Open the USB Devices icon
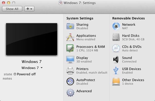The width and height of the screenshot is (155, 101). pos(116,70)
